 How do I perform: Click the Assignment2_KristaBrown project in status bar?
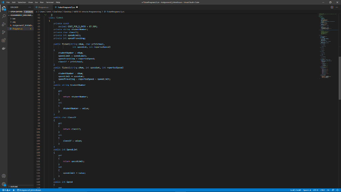pyautogui.click(x=29, y=190)
